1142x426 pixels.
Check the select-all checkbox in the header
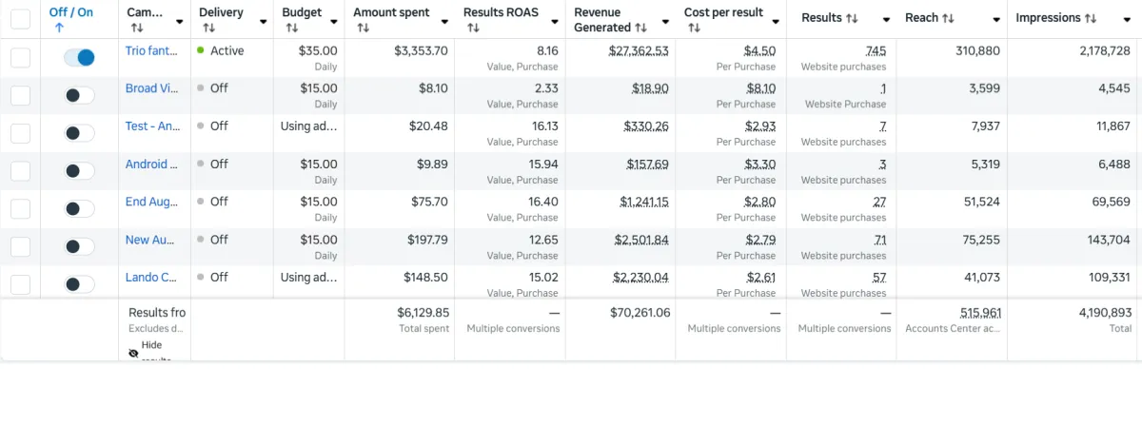[x=20, y=18]
